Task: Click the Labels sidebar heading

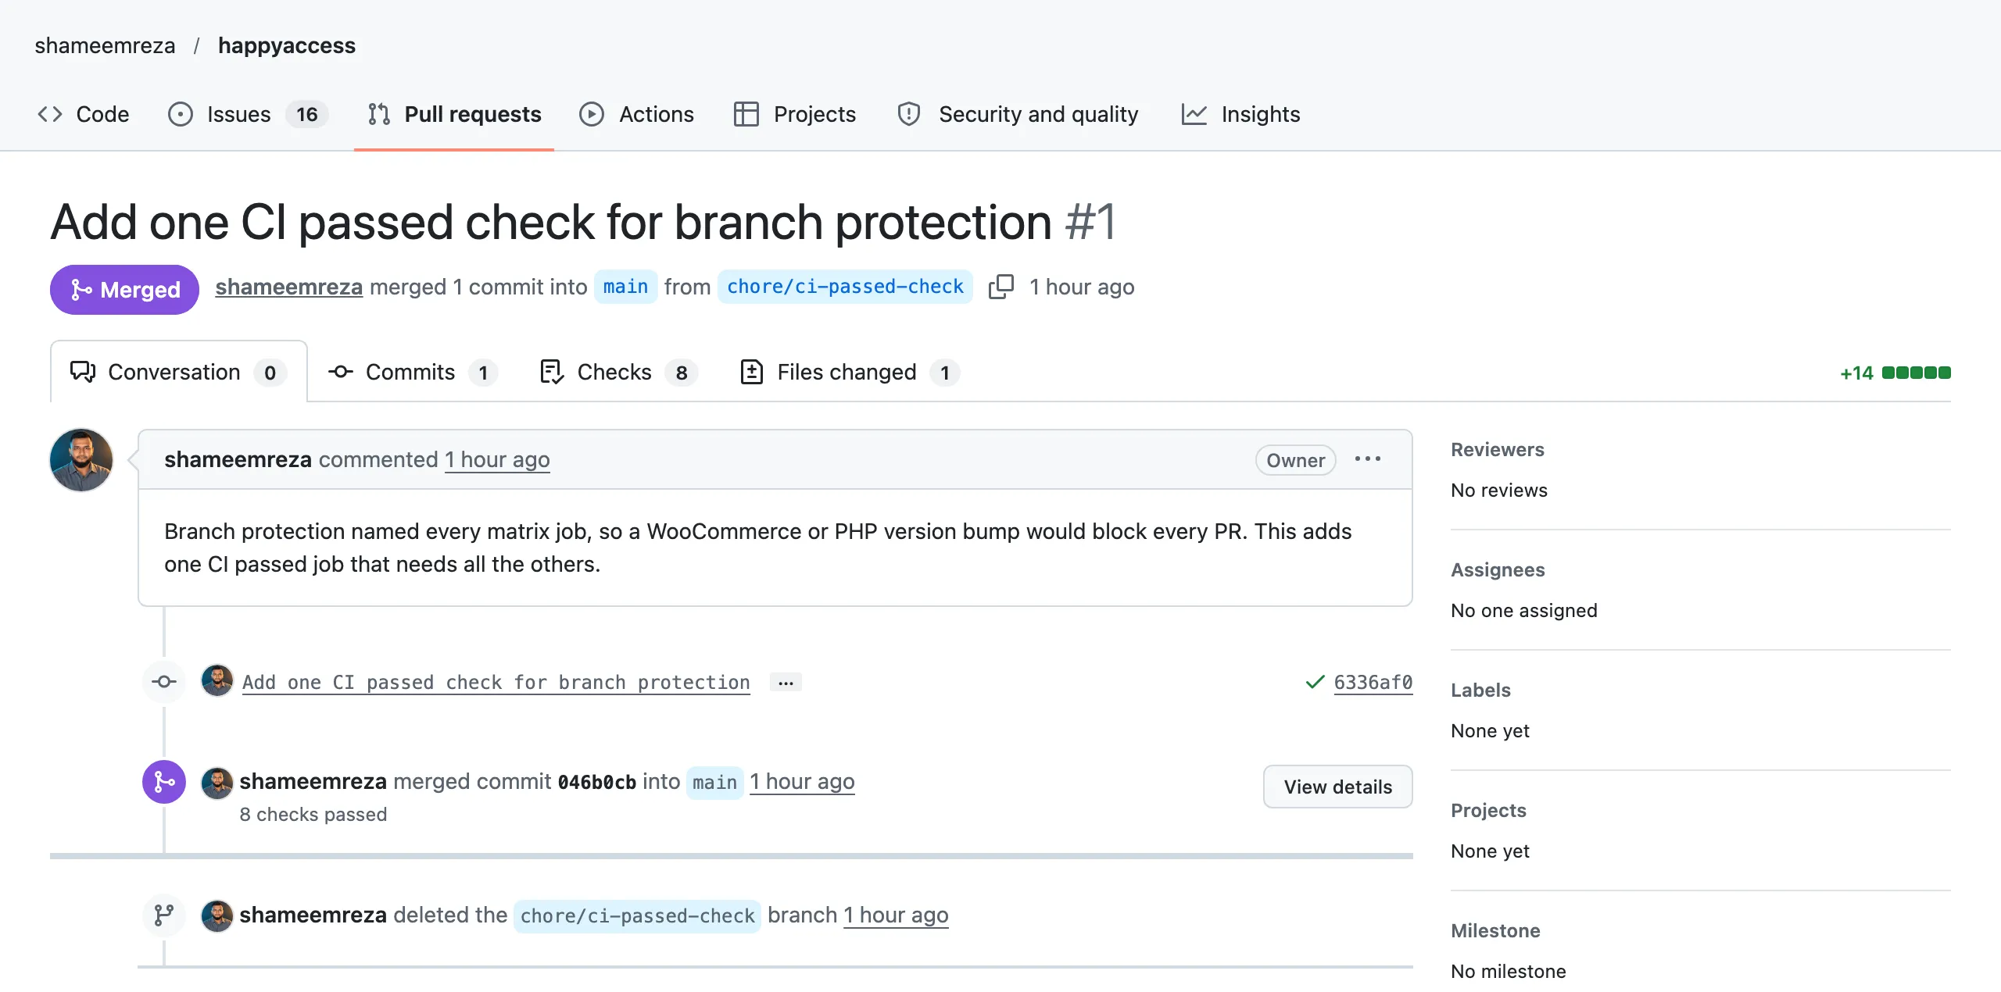Action: pos(1480,690)
